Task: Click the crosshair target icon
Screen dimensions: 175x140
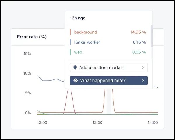Action: click(x=76, y=80)
